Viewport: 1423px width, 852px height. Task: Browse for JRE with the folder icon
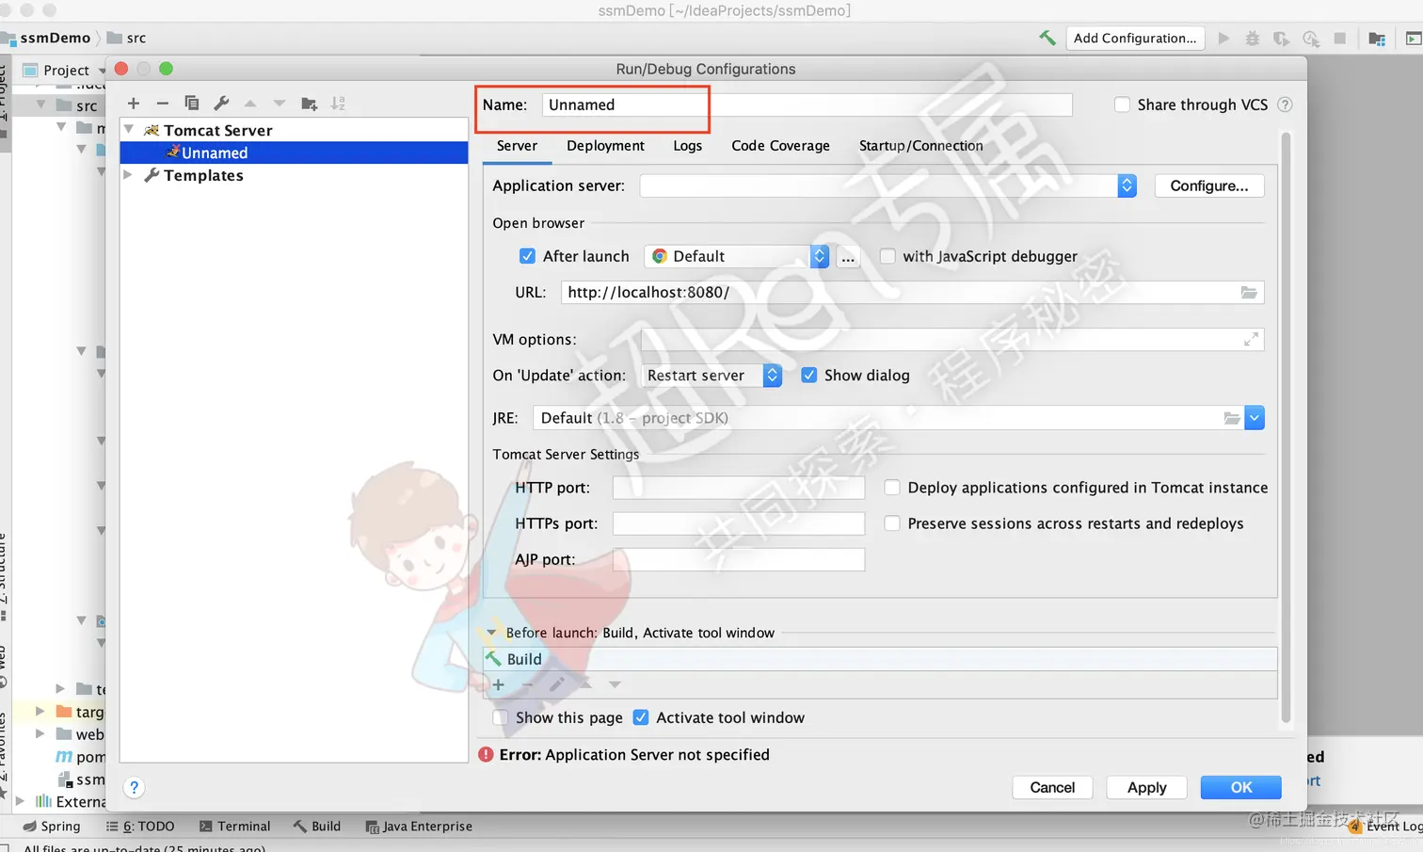(x=1231, y=418)
